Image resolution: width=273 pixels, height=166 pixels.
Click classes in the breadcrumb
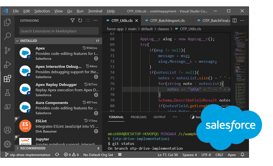[163, 29]
